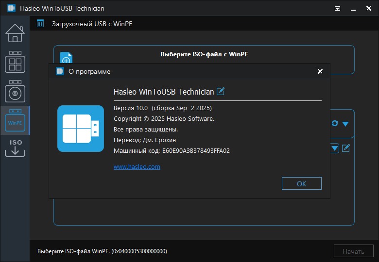Close the "О программе" dialog
This screenshot has width=379, height=262.
pos(320,71)
